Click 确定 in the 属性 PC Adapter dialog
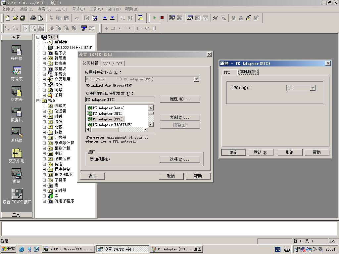The image size is (339, 254). (x=234, y=152)
